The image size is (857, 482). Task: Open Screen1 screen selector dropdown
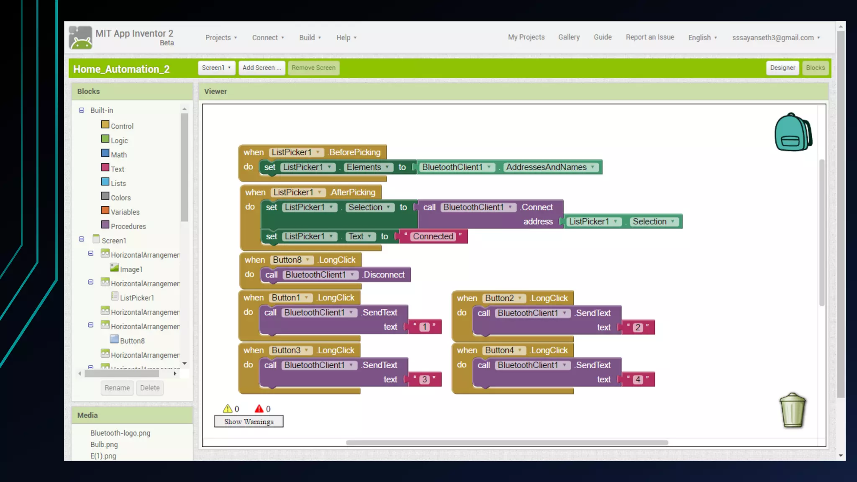click(216, 68)
